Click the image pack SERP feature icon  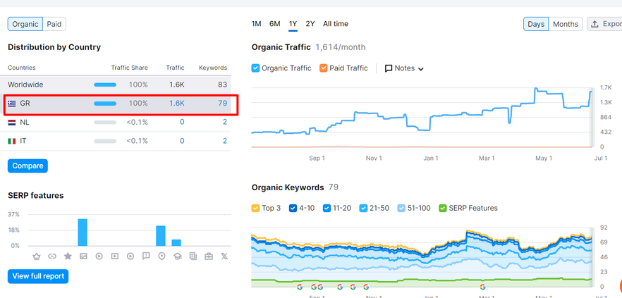pyautogui.click(x=83, y=256)
